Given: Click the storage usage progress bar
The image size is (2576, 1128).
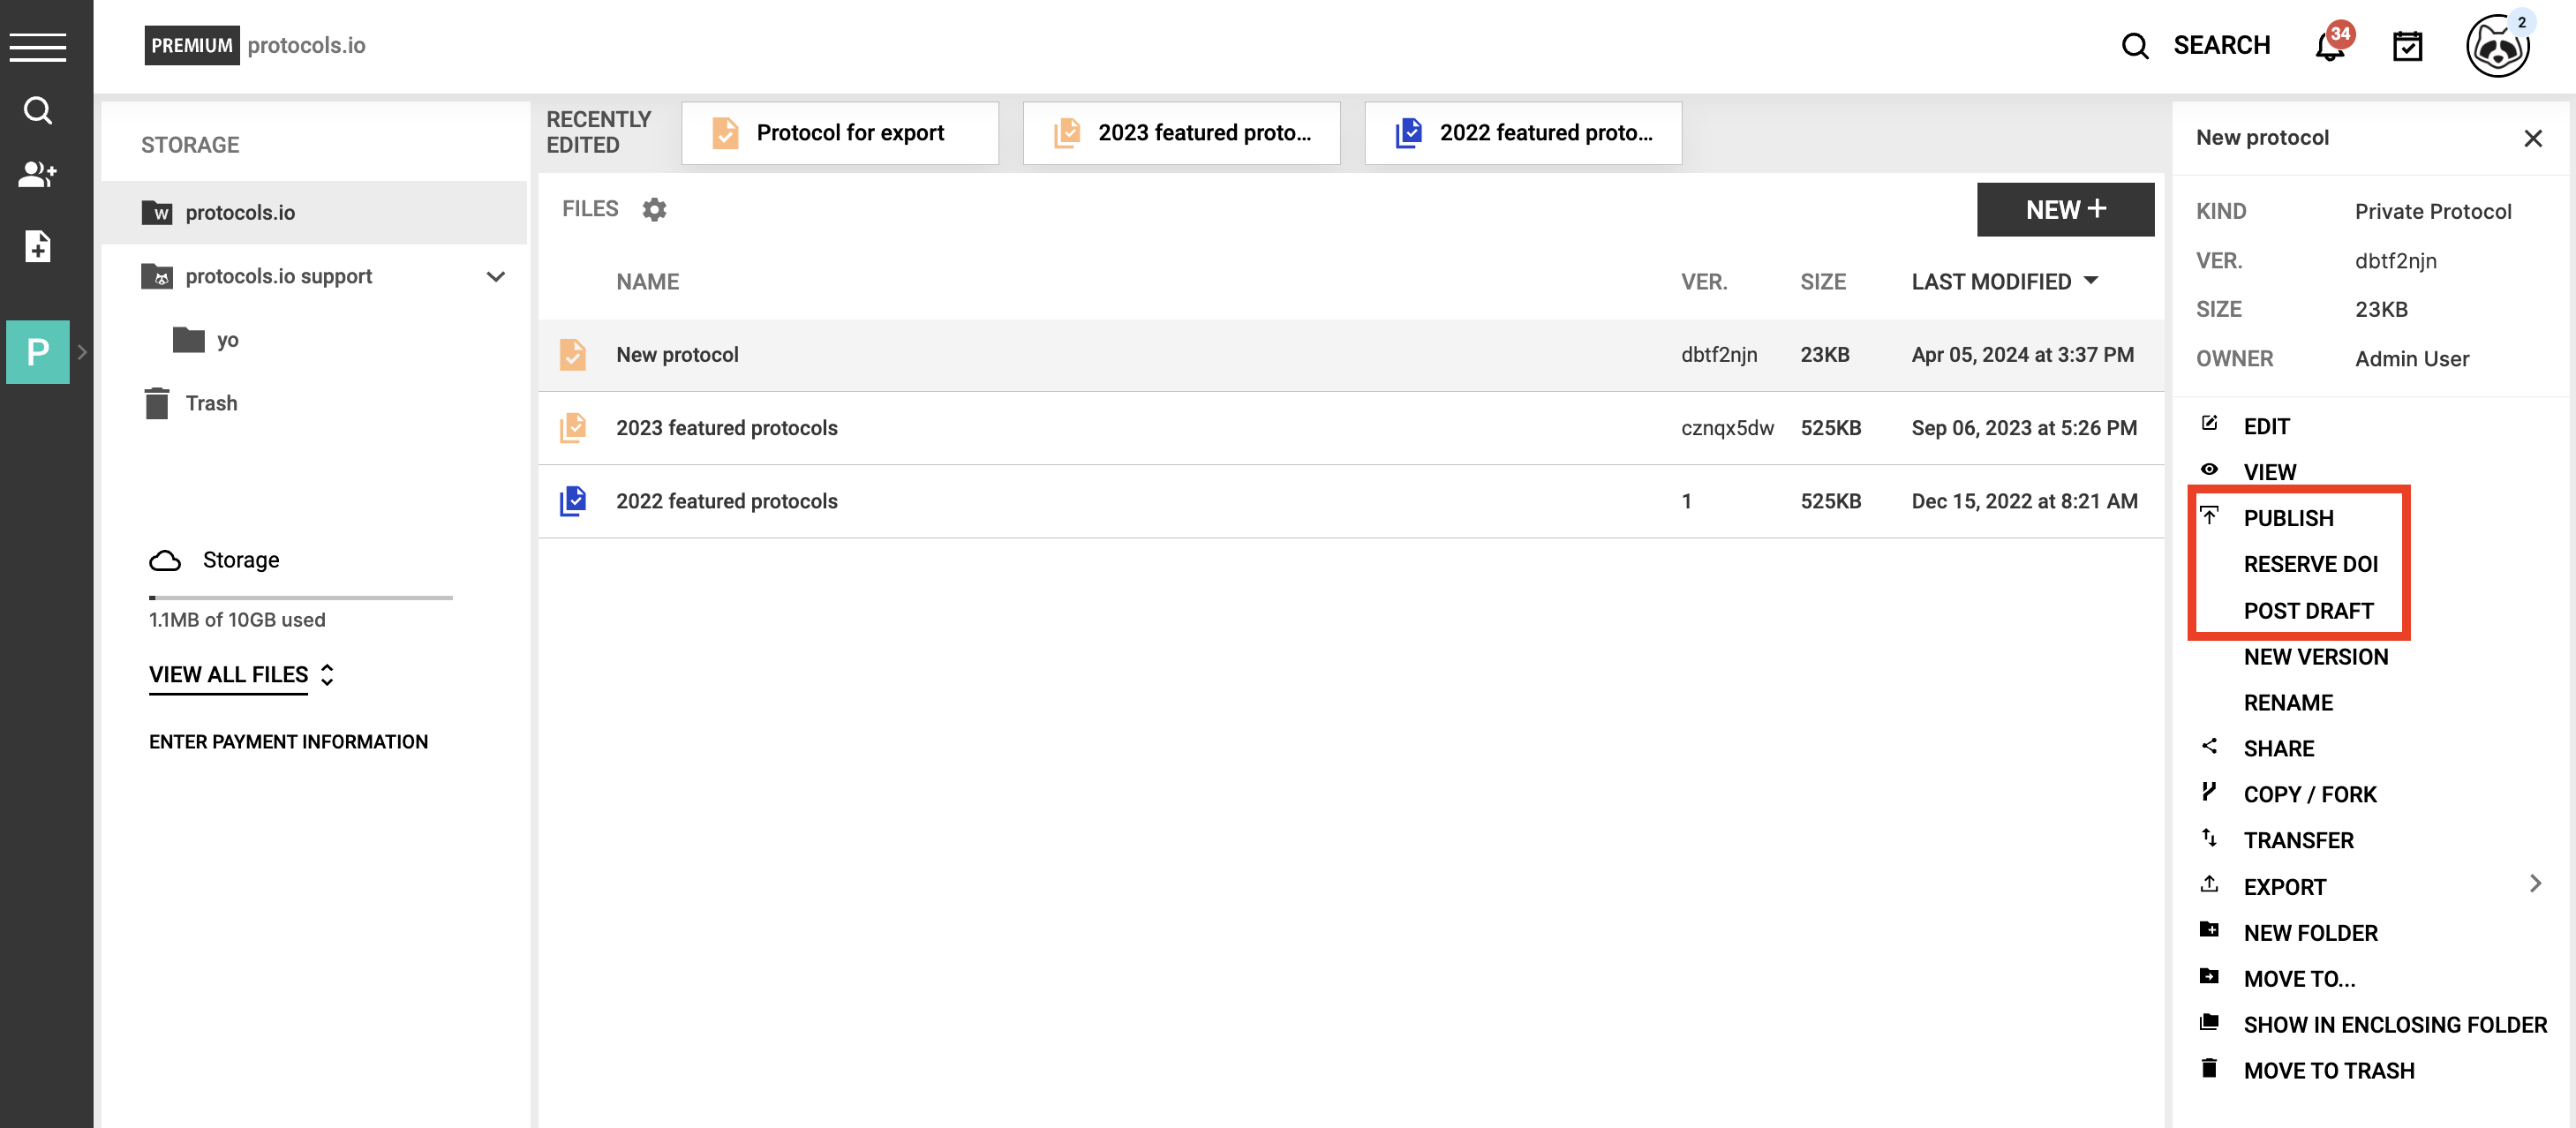Looking at the screenshot, I should pos(300,598).
